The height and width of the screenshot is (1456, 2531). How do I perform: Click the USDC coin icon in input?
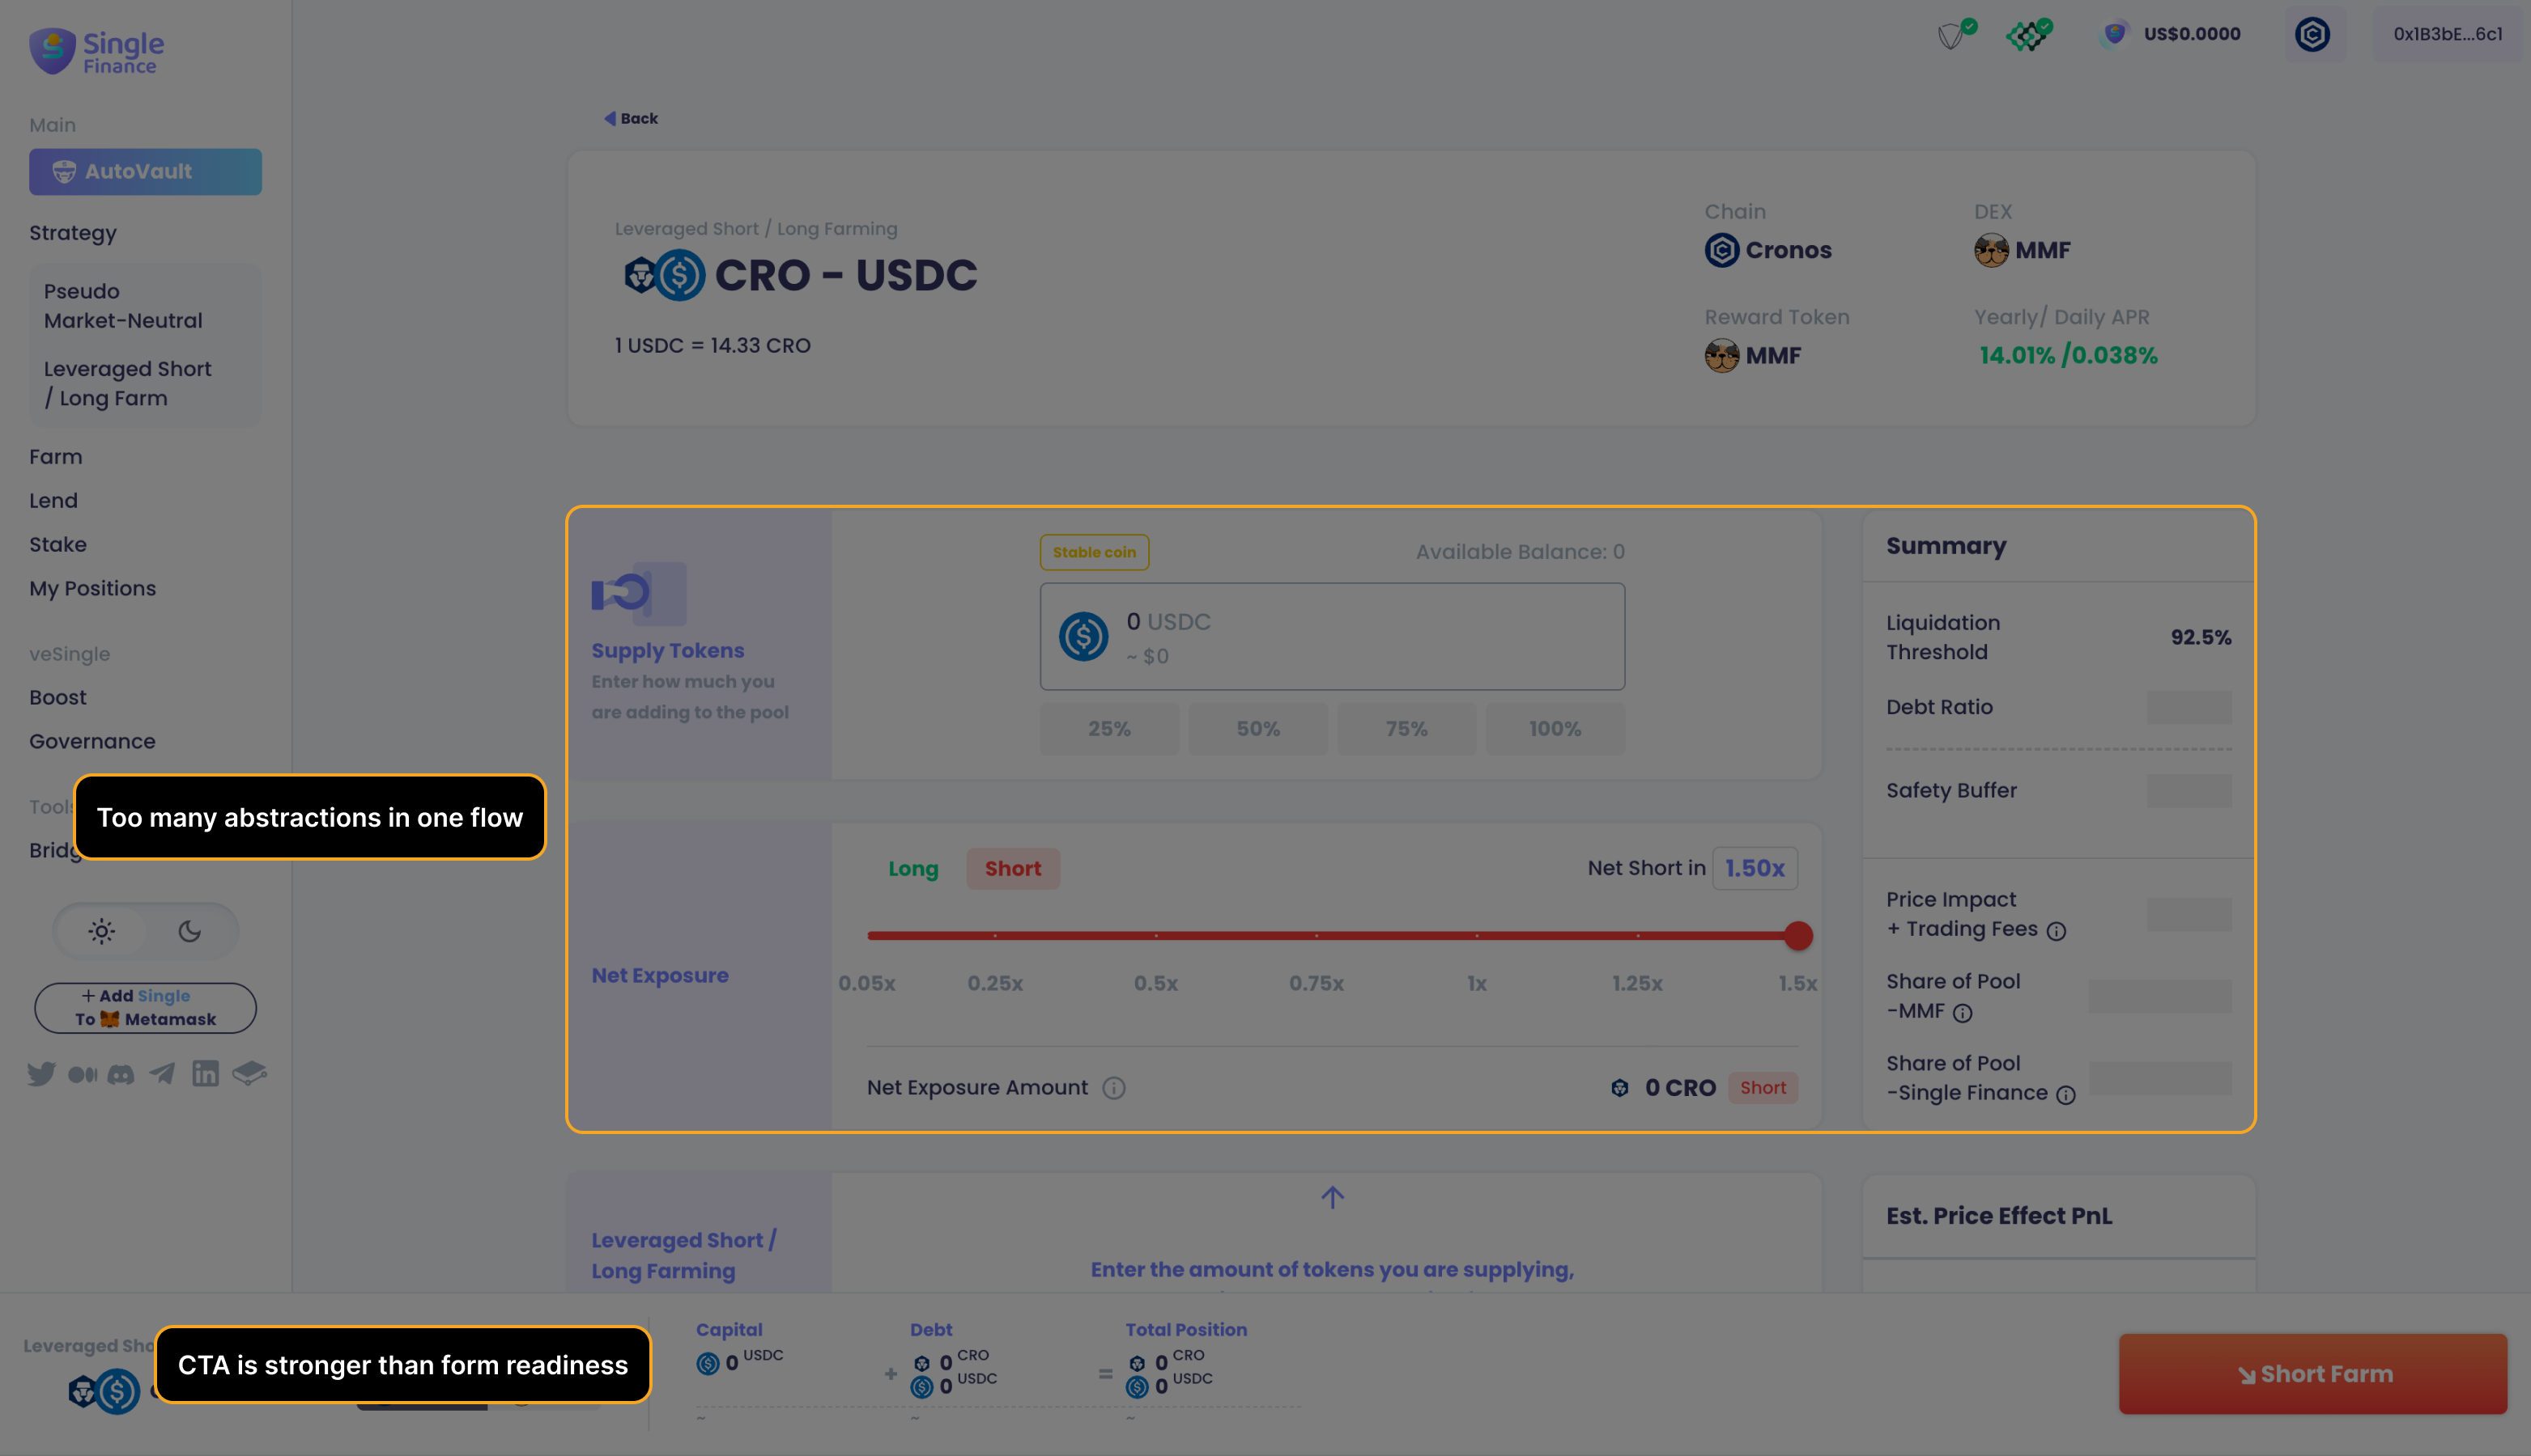[x=1084, y=636]
